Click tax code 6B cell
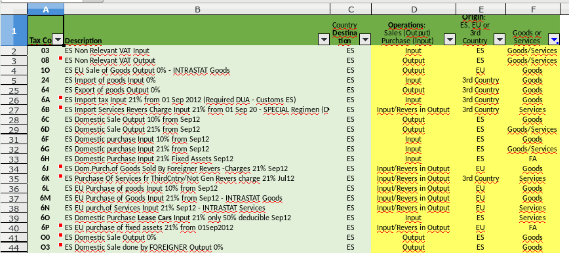The width and height of the screenshot is (569, 253). click(x=46, y=109)
